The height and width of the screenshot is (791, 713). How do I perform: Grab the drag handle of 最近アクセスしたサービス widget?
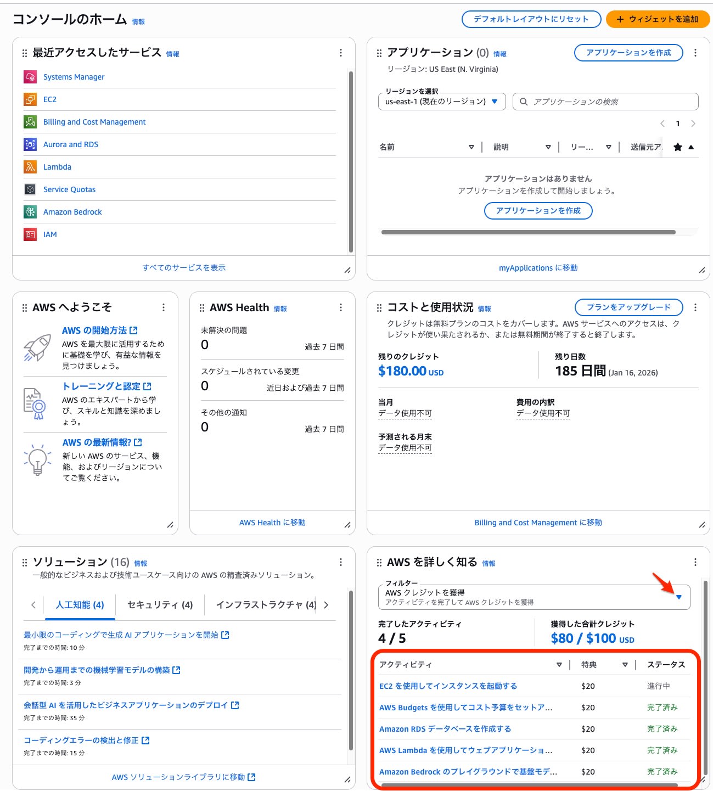25,53
